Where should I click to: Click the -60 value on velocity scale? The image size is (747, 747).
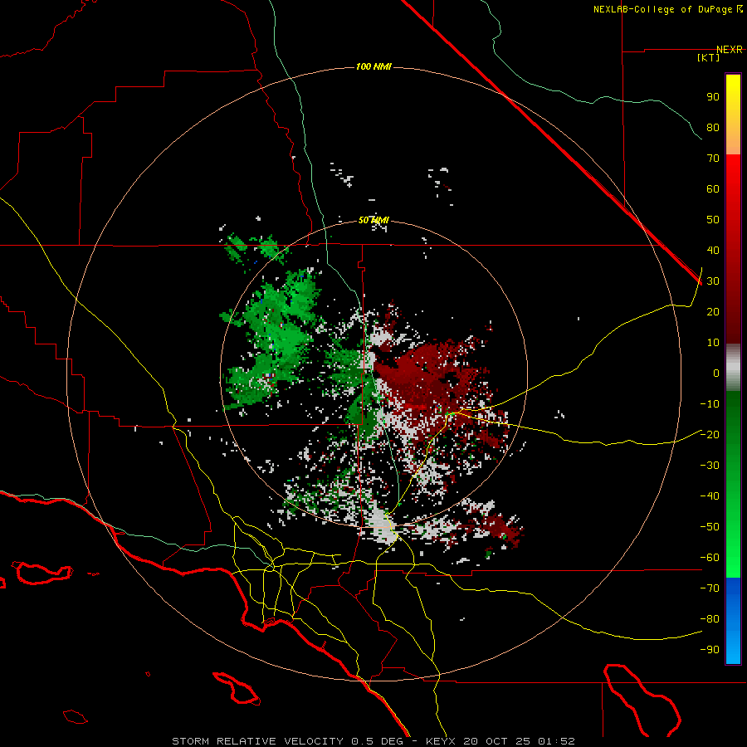point(710,558)
